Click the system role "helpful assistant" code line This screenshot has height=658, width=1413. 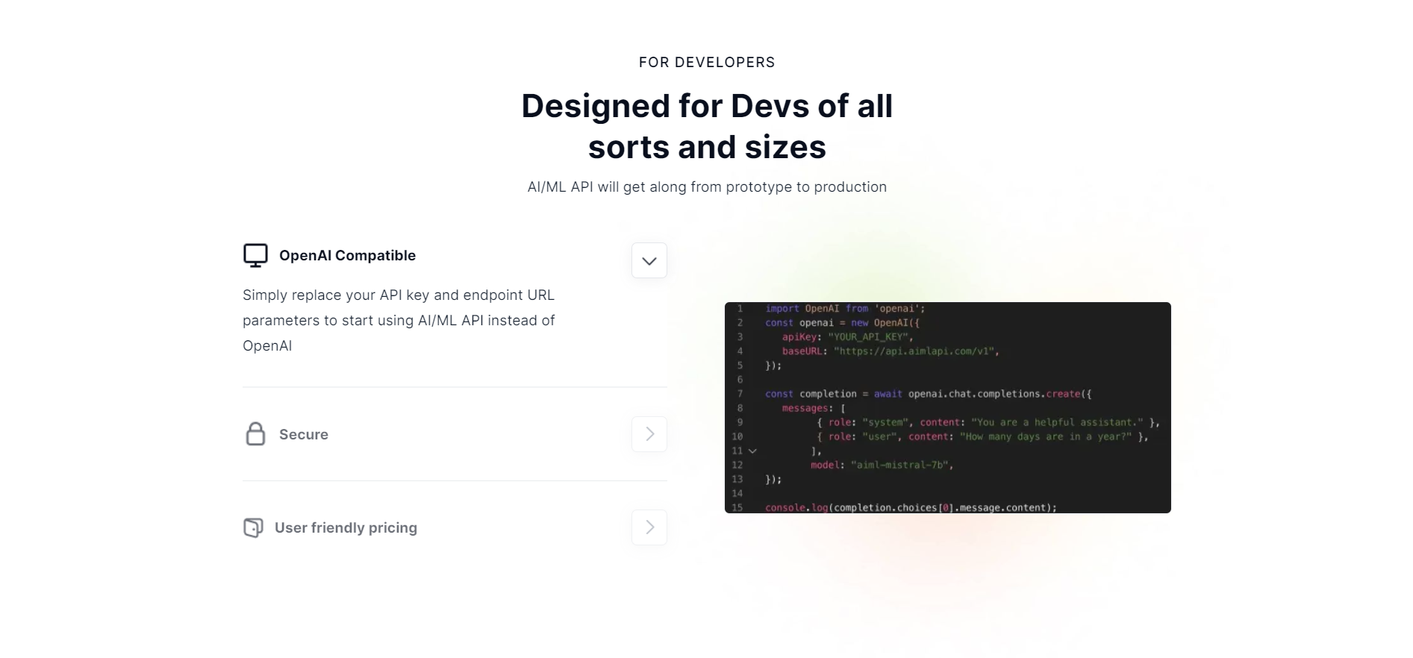[988, 422]
